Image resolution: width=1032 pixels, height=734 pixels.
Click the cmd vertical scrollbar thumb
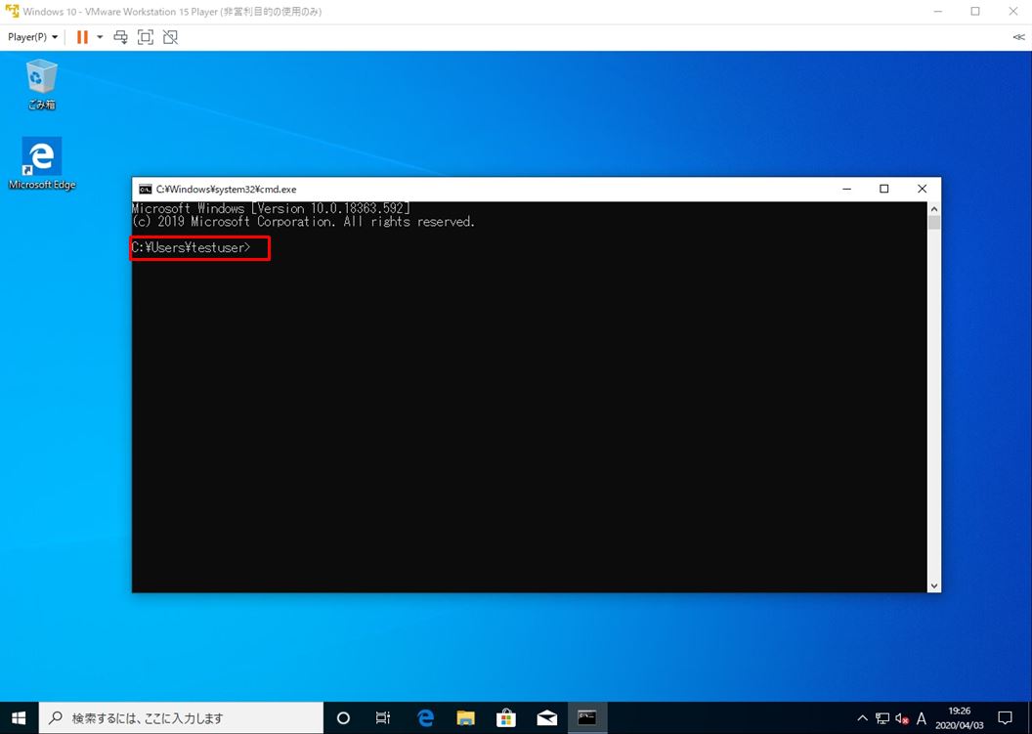click(934, 223)
